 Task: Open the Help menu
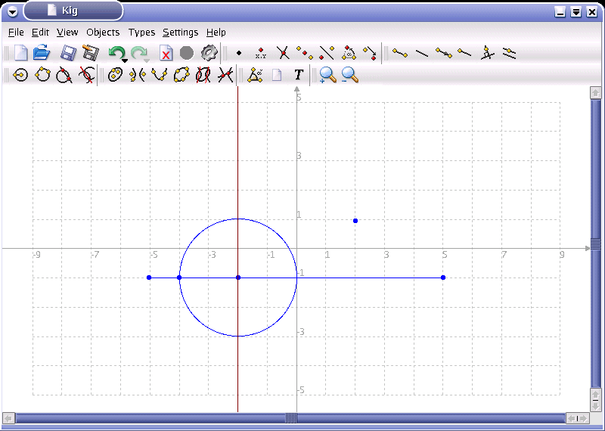(216, 33)
